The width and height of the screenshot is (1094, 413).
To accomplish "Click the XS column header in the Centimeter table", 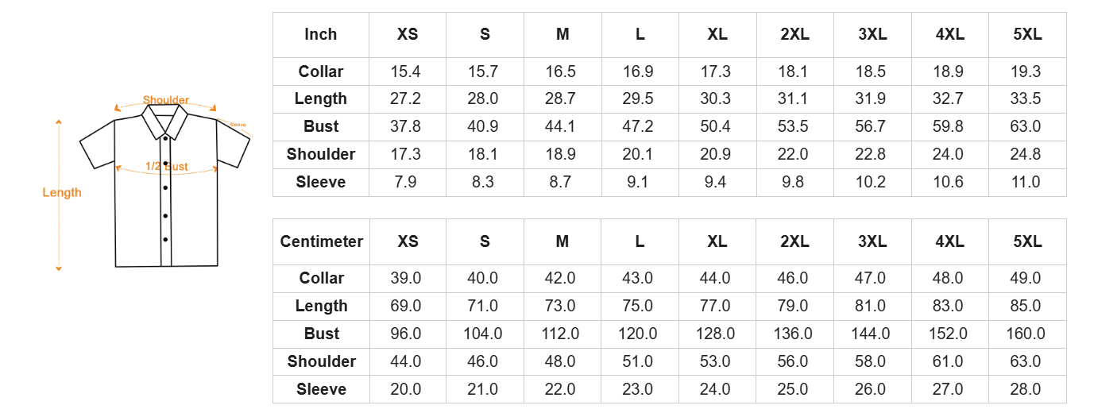I will [408, 241].
